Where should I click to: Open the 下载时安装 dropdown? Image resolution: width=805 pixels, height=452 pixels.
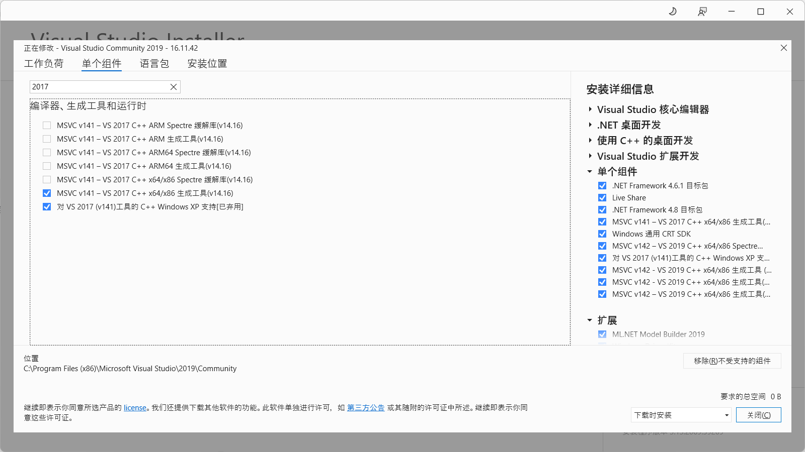(x=681, y=415)
